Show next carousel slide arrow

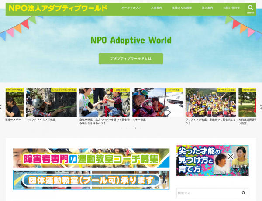pos(261,107)
